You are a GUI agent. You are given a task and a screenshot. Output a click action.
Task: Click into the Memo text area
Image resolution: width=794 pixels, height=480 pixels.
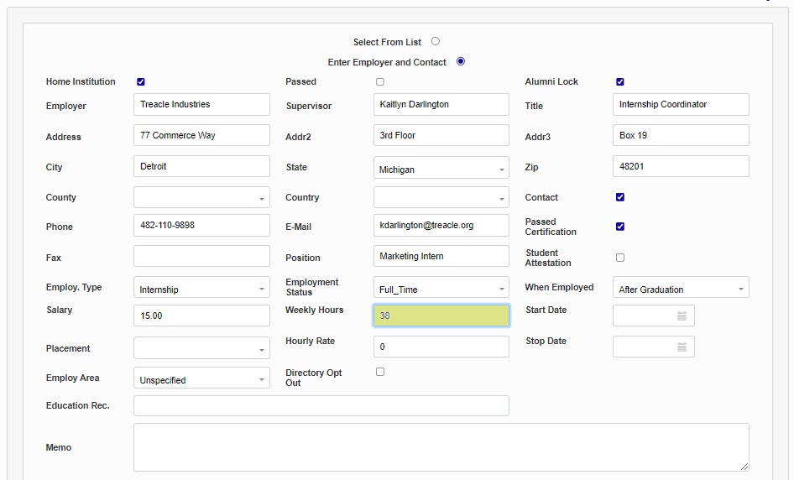pos(441,446)
